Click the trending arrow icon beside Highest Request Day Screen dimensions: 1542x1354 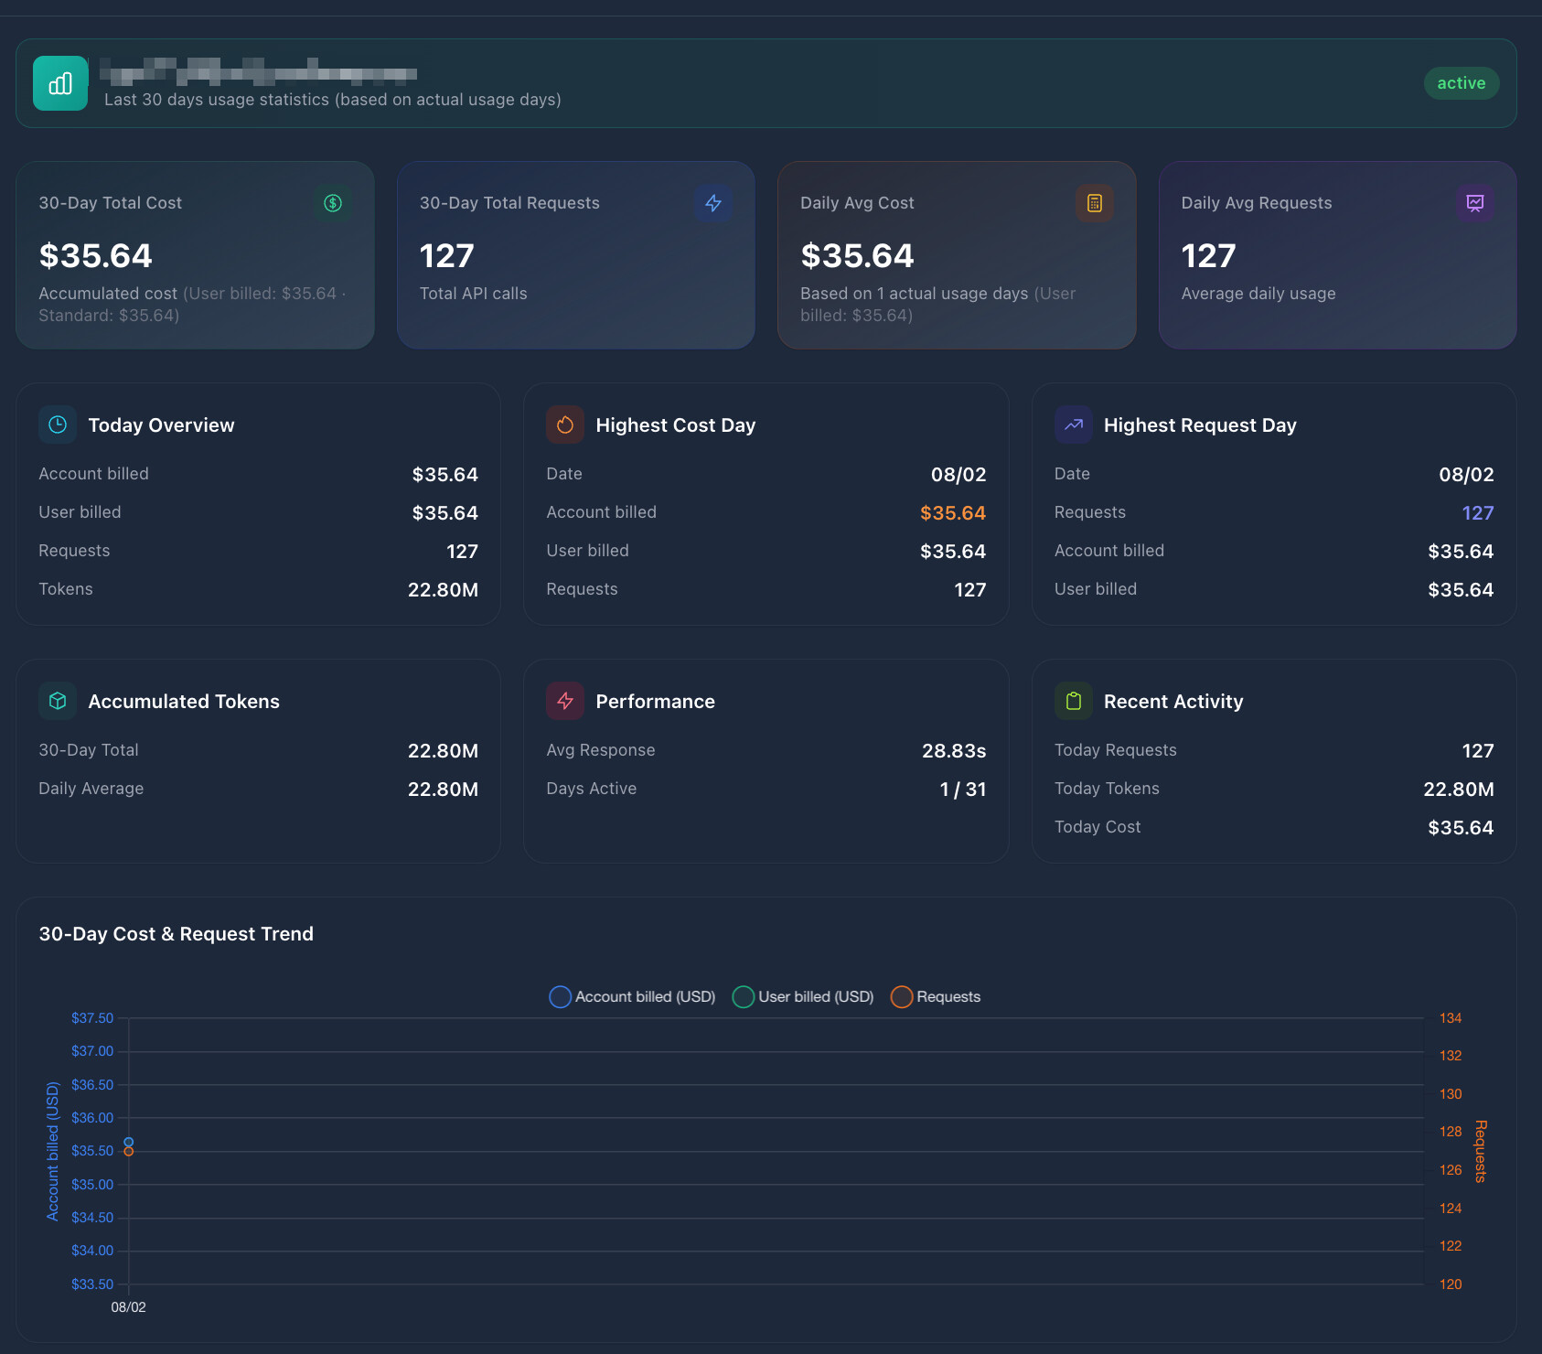pos(1074,424)
